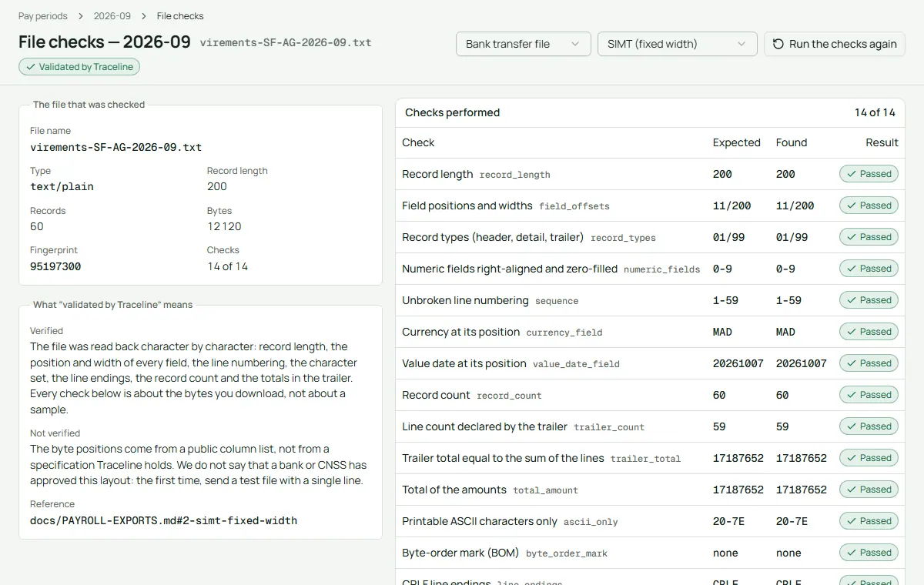Screen dimensions: 924x585
Task: Click the trailer_count code label
Action: (x=609, y=427)
